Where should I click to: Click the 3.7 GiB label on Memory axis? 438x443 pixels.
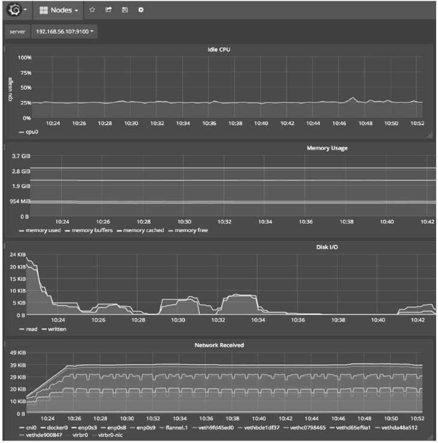click(x=21, y=156)
